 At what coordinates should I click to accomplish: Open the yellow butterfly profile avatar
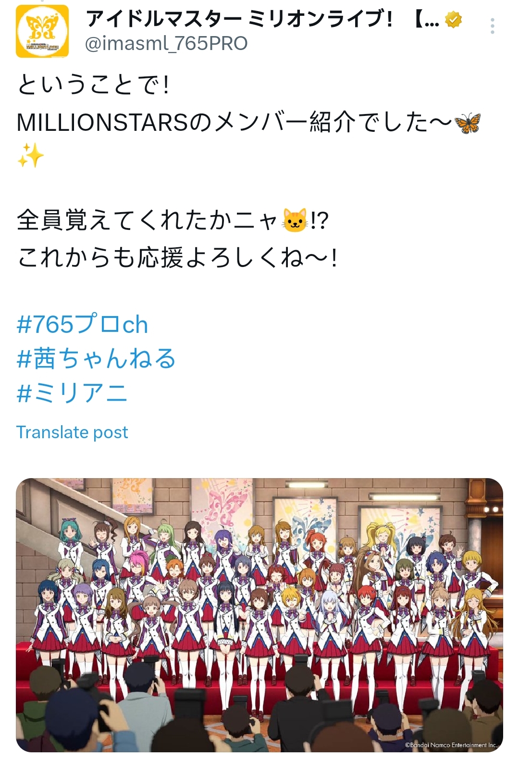[x=42, y=31]
